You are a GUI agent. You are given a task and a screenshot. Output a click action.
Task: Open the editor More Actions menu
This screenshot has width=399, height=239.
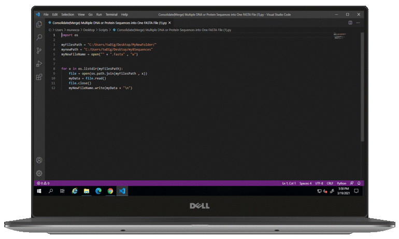(x=358, y=23)
